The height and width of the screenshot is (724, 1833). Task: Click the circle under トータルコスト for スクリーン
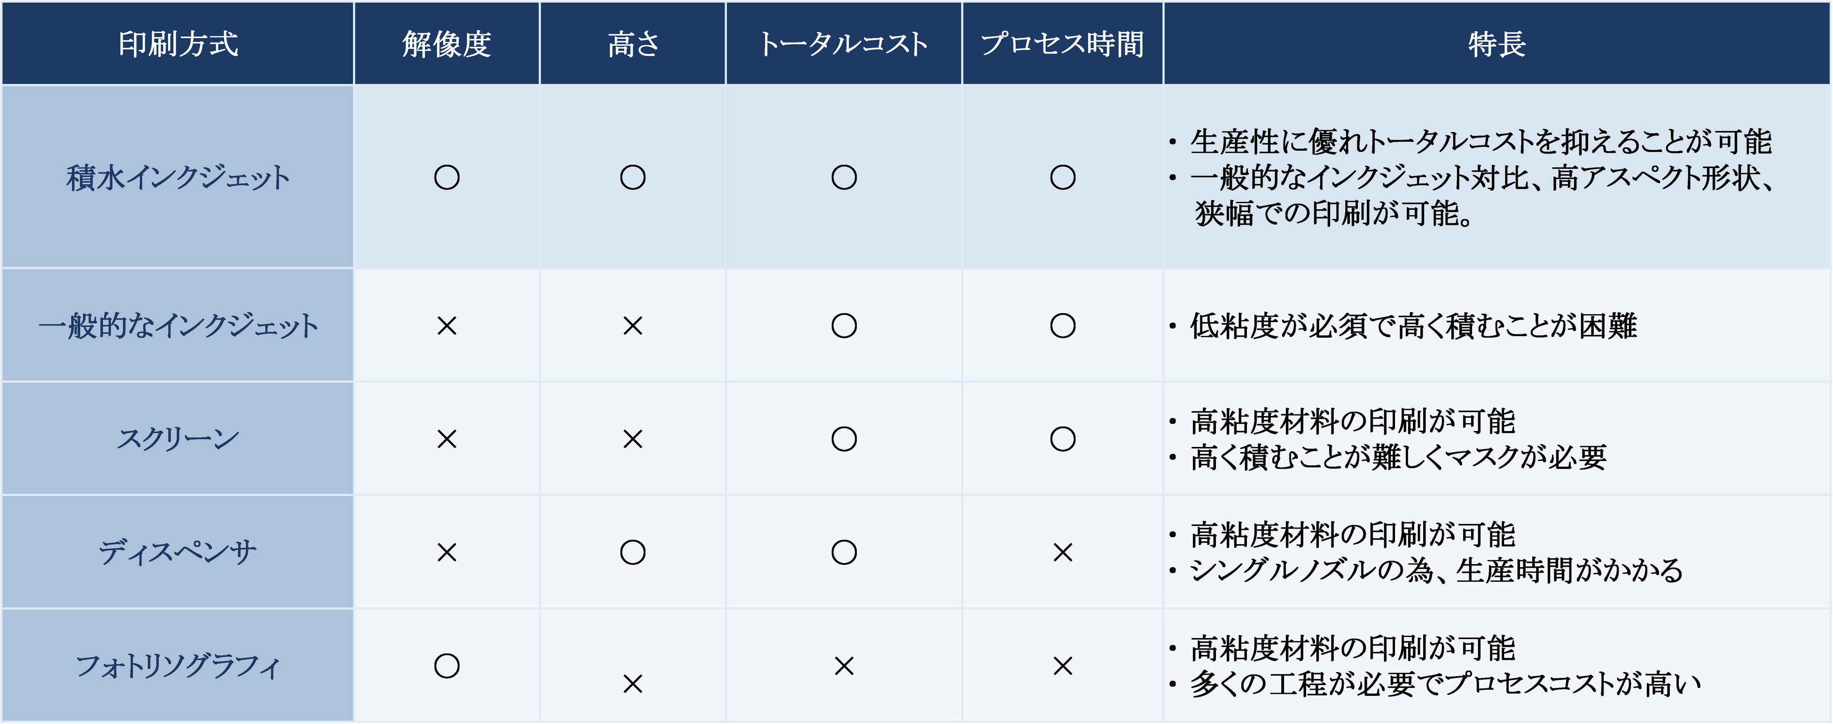click(844, 439)
